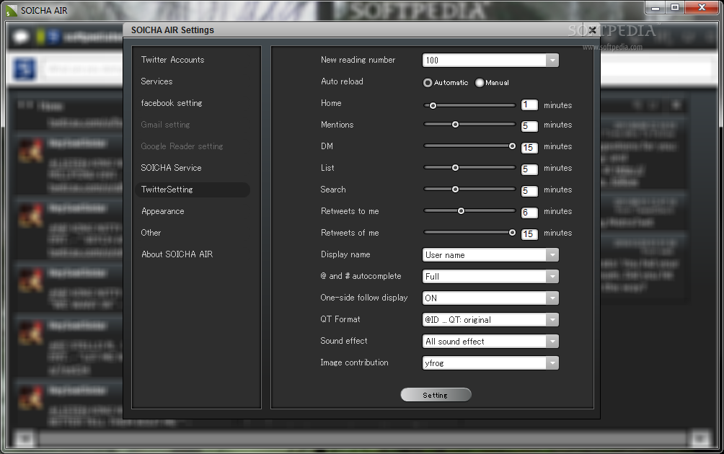
Task: Click the Search minutes input field
Action: click(x=529, y=191)
